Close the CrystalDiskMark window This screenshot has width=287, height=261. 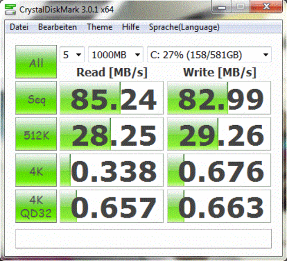(x=266, y=7)
